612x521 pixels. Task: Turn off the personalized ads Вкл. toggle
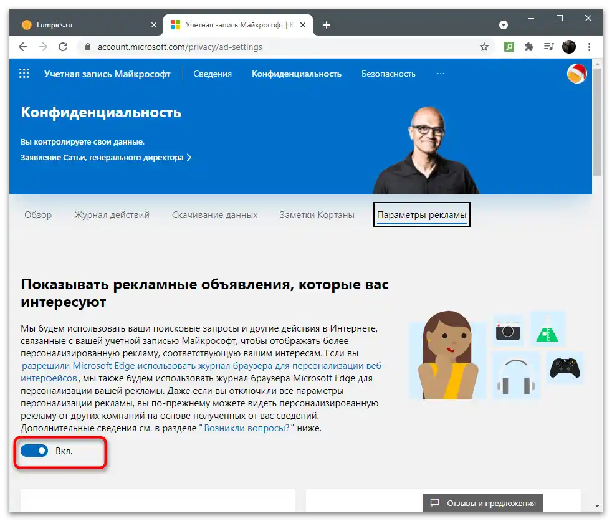point(34,451)
